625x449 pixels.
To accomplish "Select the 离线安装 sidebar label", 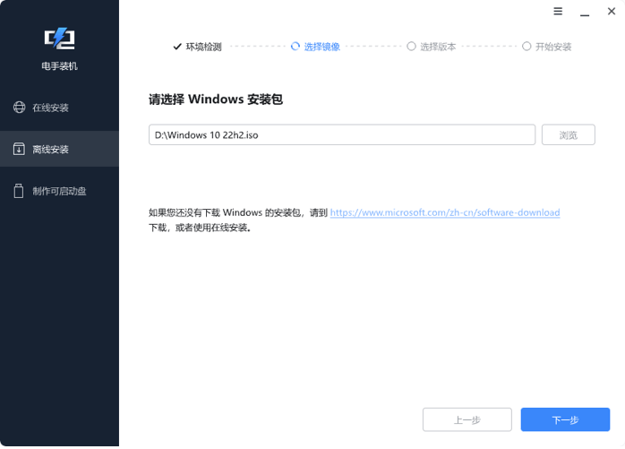I will pyautogui.click(x=51, y=150).
